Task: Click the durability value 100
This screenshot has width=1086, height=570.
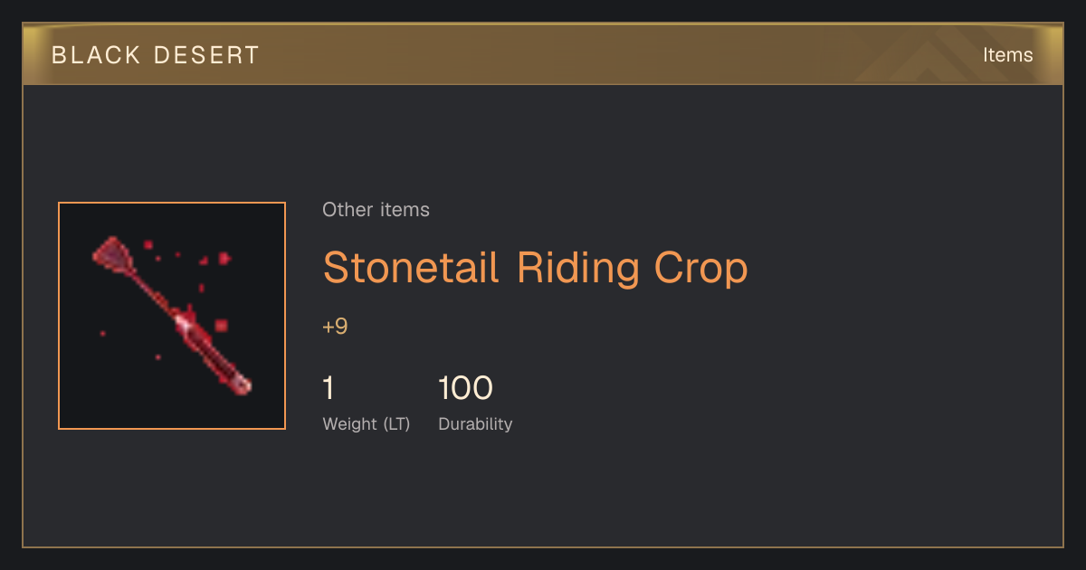Action: pos(465,388)
